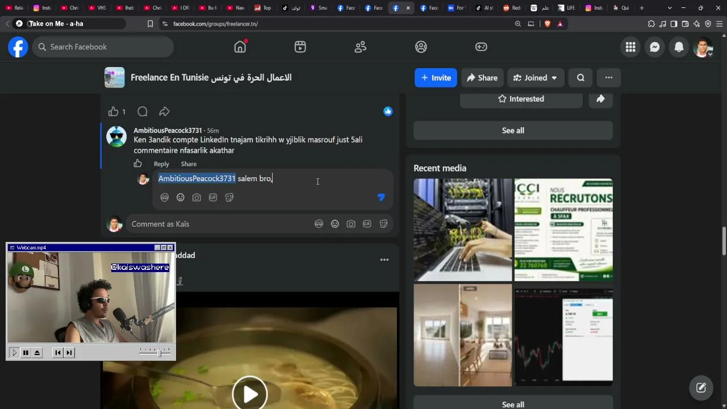Open the Friends icon in Facebook's top bar
The height and width of the screenshot is (409, 727).
361,47
